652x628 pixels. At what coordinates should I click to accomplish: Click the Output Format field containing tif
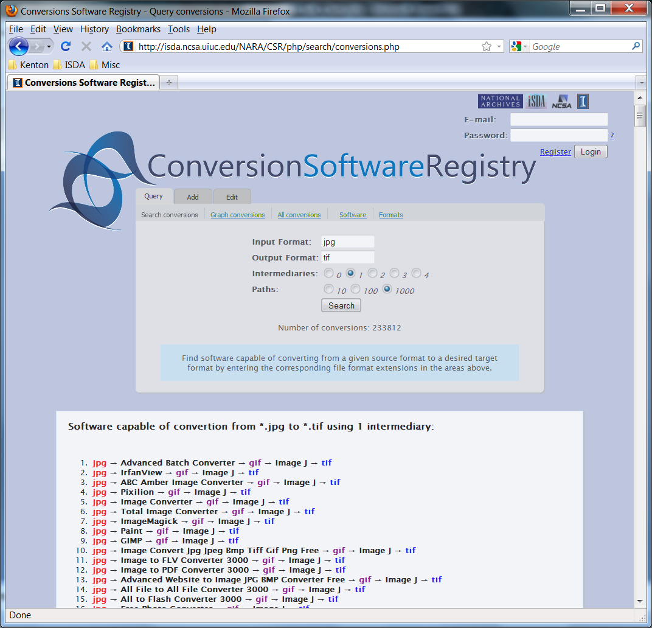[348, 257]
